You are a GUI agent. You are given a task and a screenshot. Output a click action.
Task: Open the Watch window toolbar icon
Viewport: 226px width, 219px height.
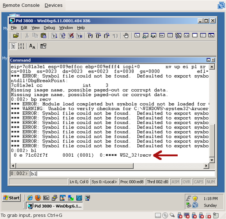145,35
